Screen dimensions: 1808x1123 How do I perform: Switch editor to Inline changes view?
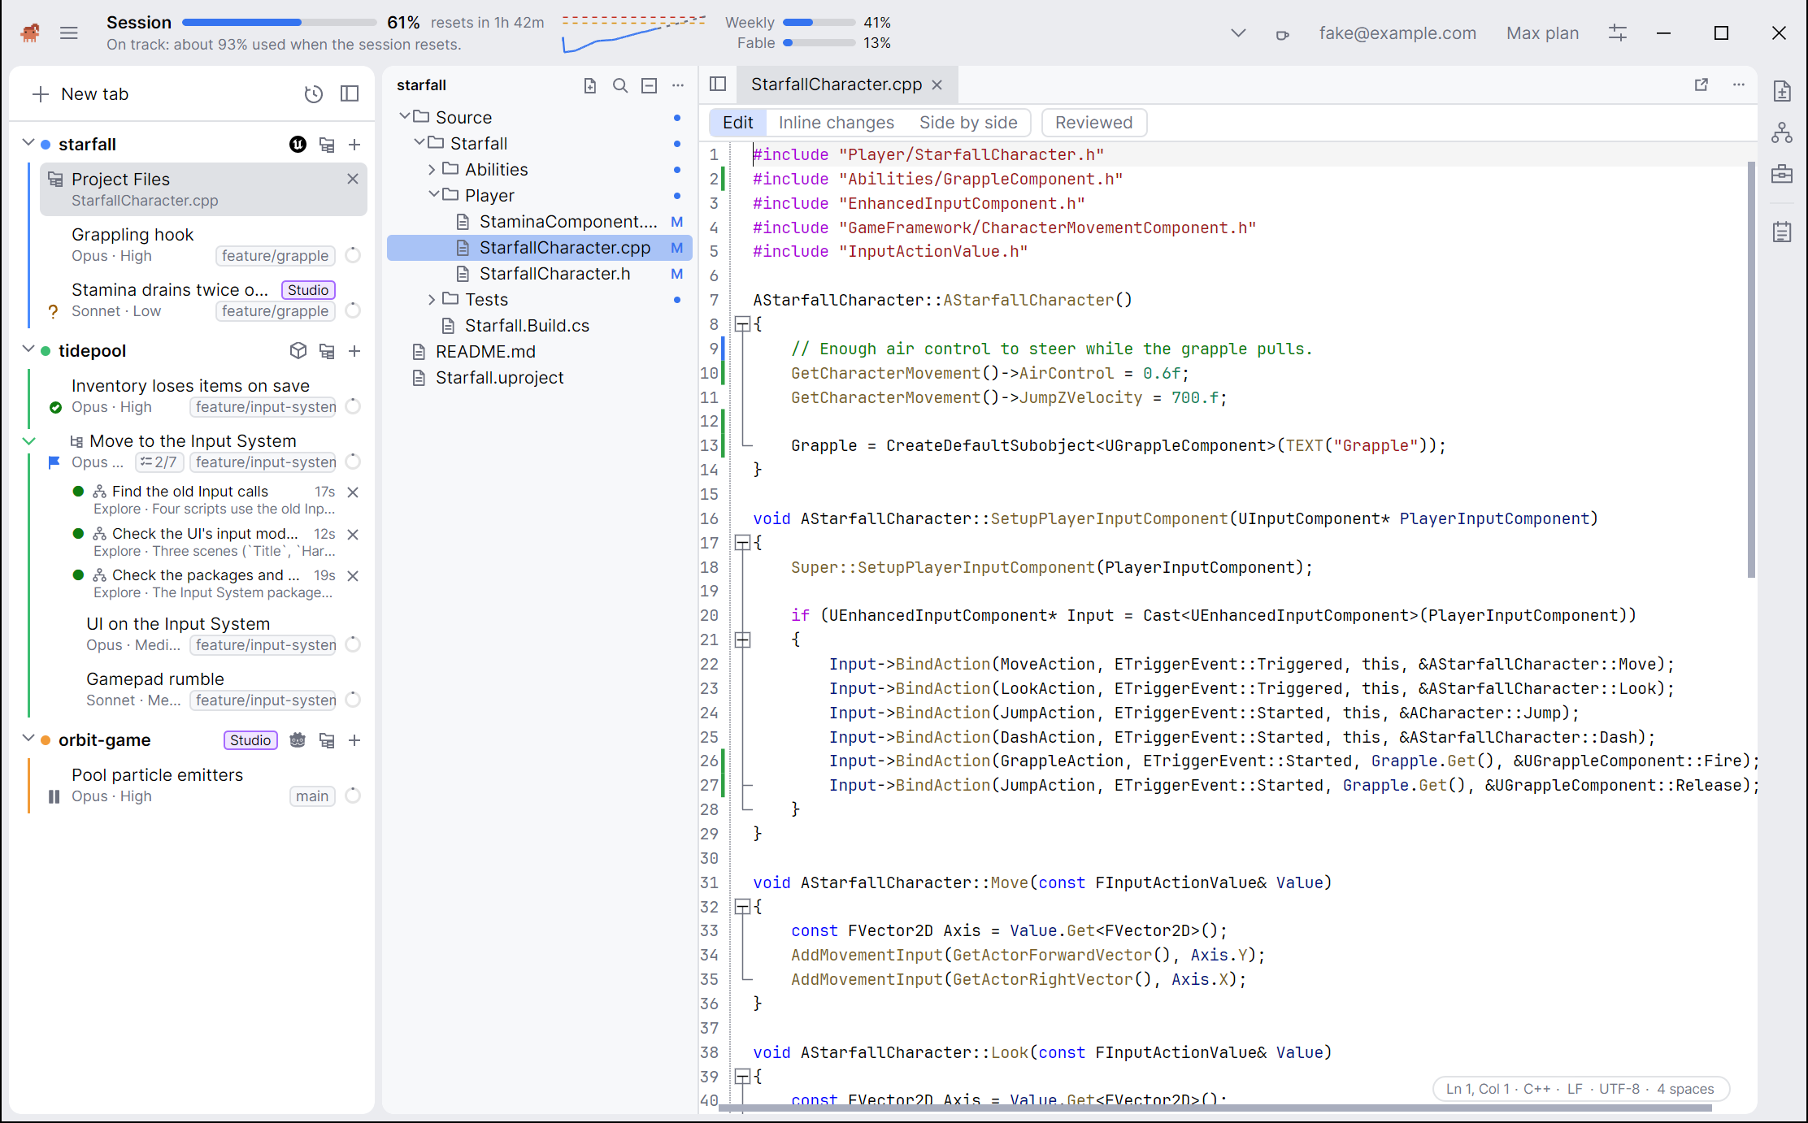tap(836, 123)
